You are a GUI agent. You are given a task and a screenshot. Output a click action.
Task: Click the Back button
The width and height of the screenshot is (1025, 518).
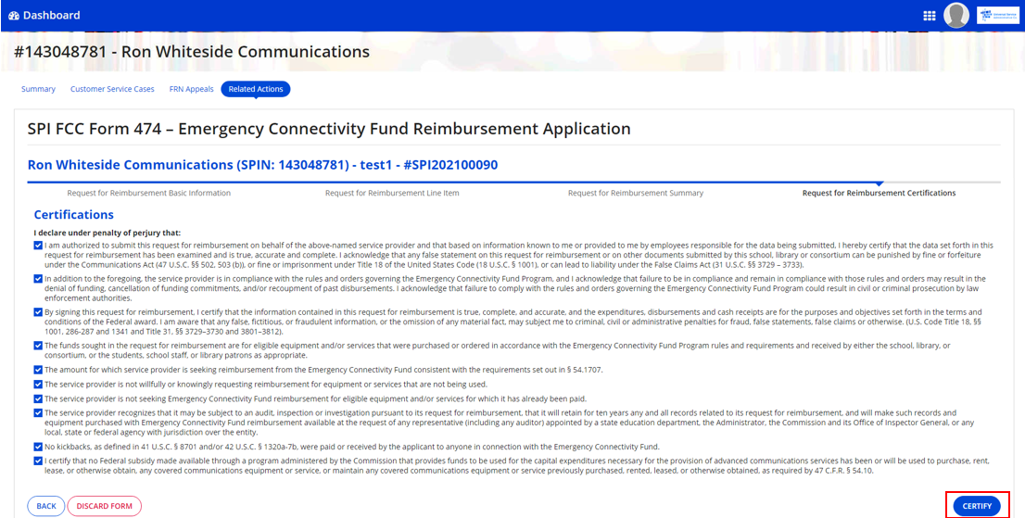tap(46, 506)
